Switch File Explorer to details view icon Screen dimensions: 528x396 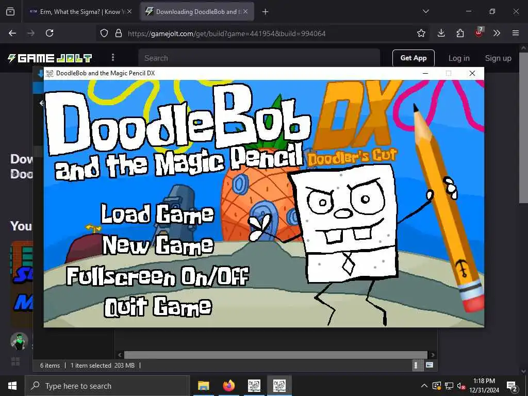416,366
